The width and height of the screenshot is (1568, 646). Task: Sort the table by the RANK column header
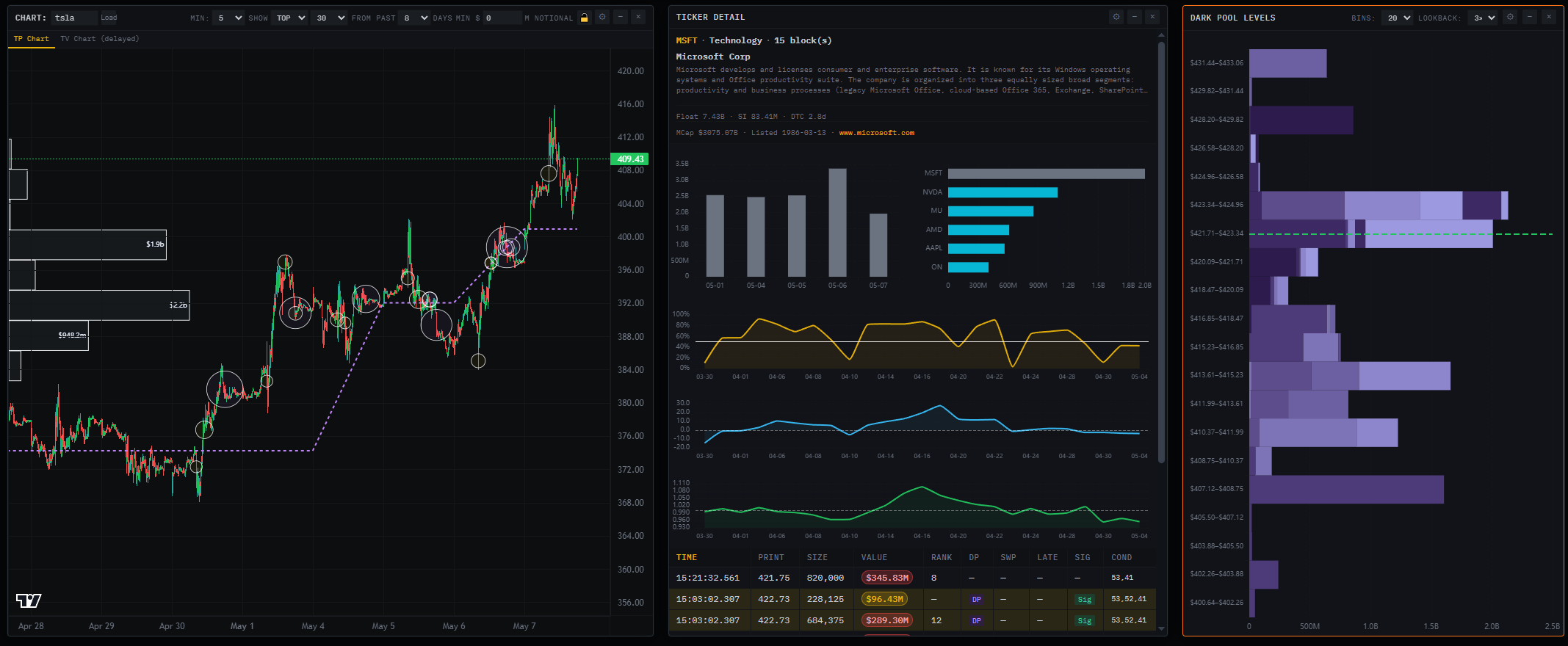coord(942,558)
